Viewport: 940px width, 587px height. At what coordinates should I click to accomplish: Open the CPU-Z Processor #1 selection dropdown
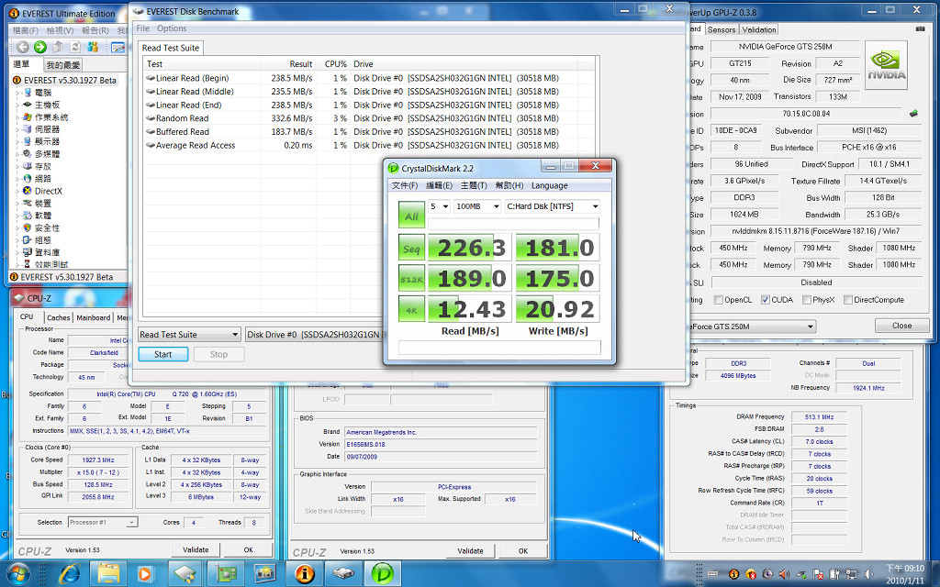(103, 522)
